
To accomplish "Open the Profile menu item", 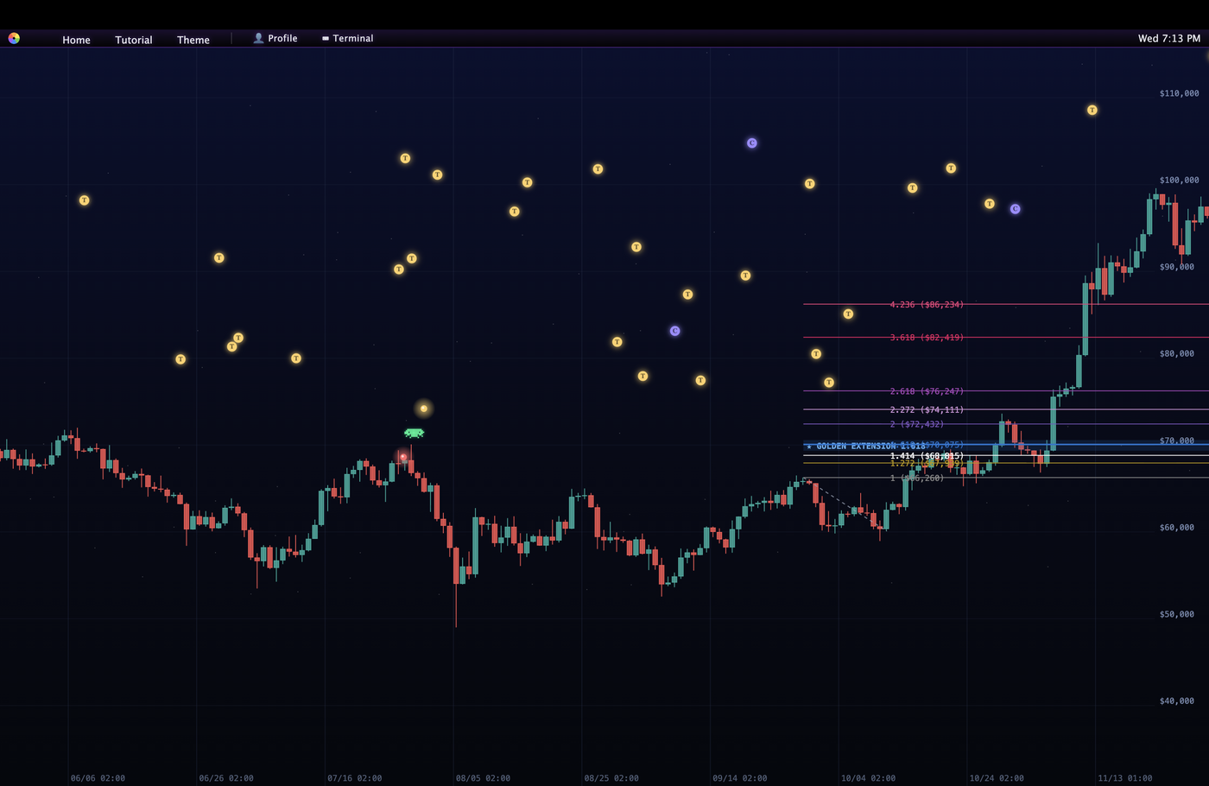I will 275,38.
